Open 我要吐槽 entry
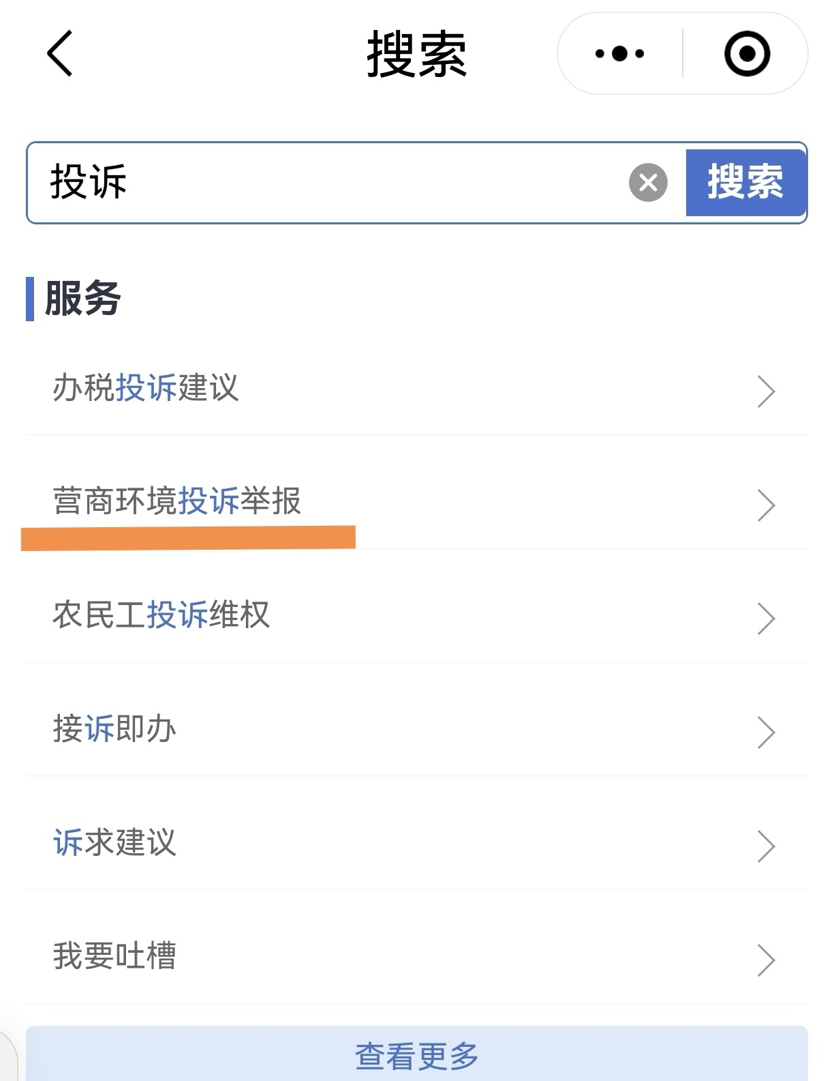 click(417, 958)
